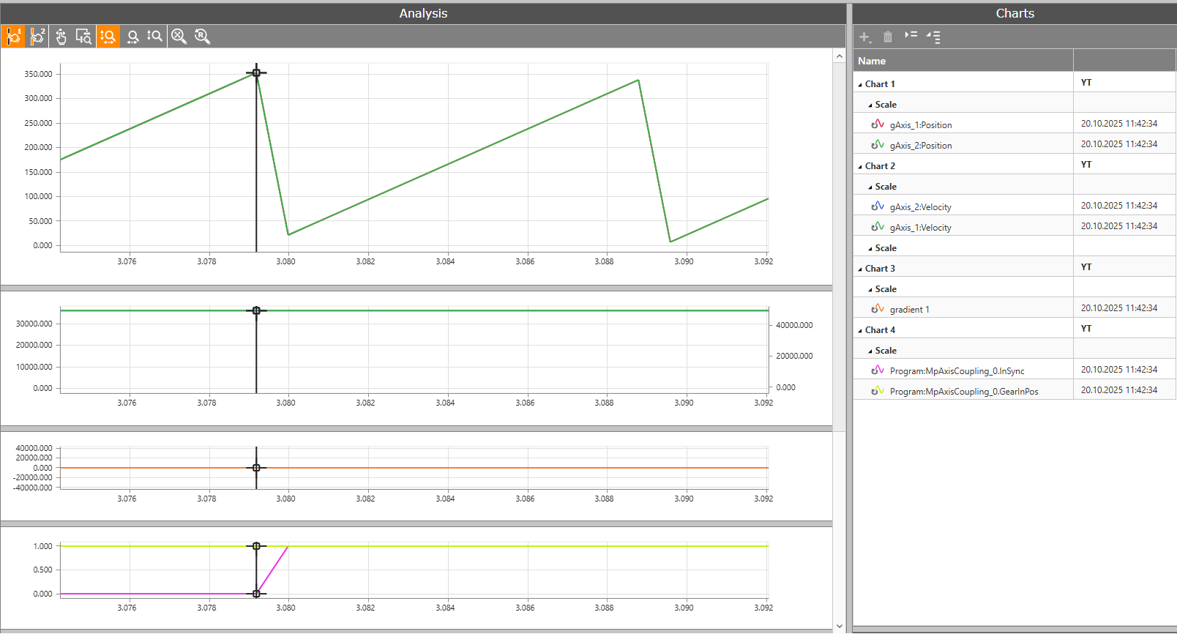This screenshot has width=1177, height=634.
Task: Toggle the horizontal and vertical zoom mode
Action: pyautogui.click(x=108, y=36)
